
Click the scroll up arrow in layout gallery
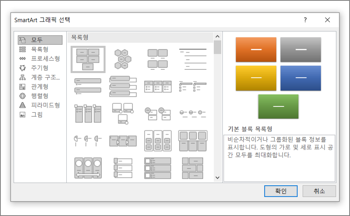pyautogui.click(x=218, y=36)
